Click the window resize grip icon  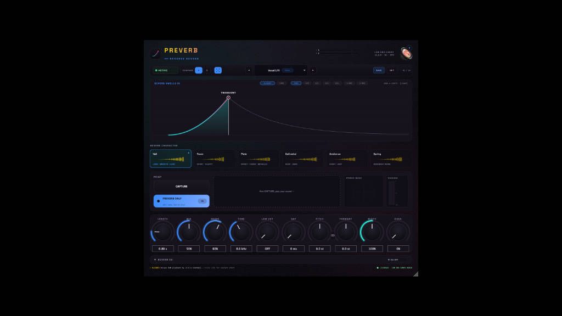pos(416,274)
